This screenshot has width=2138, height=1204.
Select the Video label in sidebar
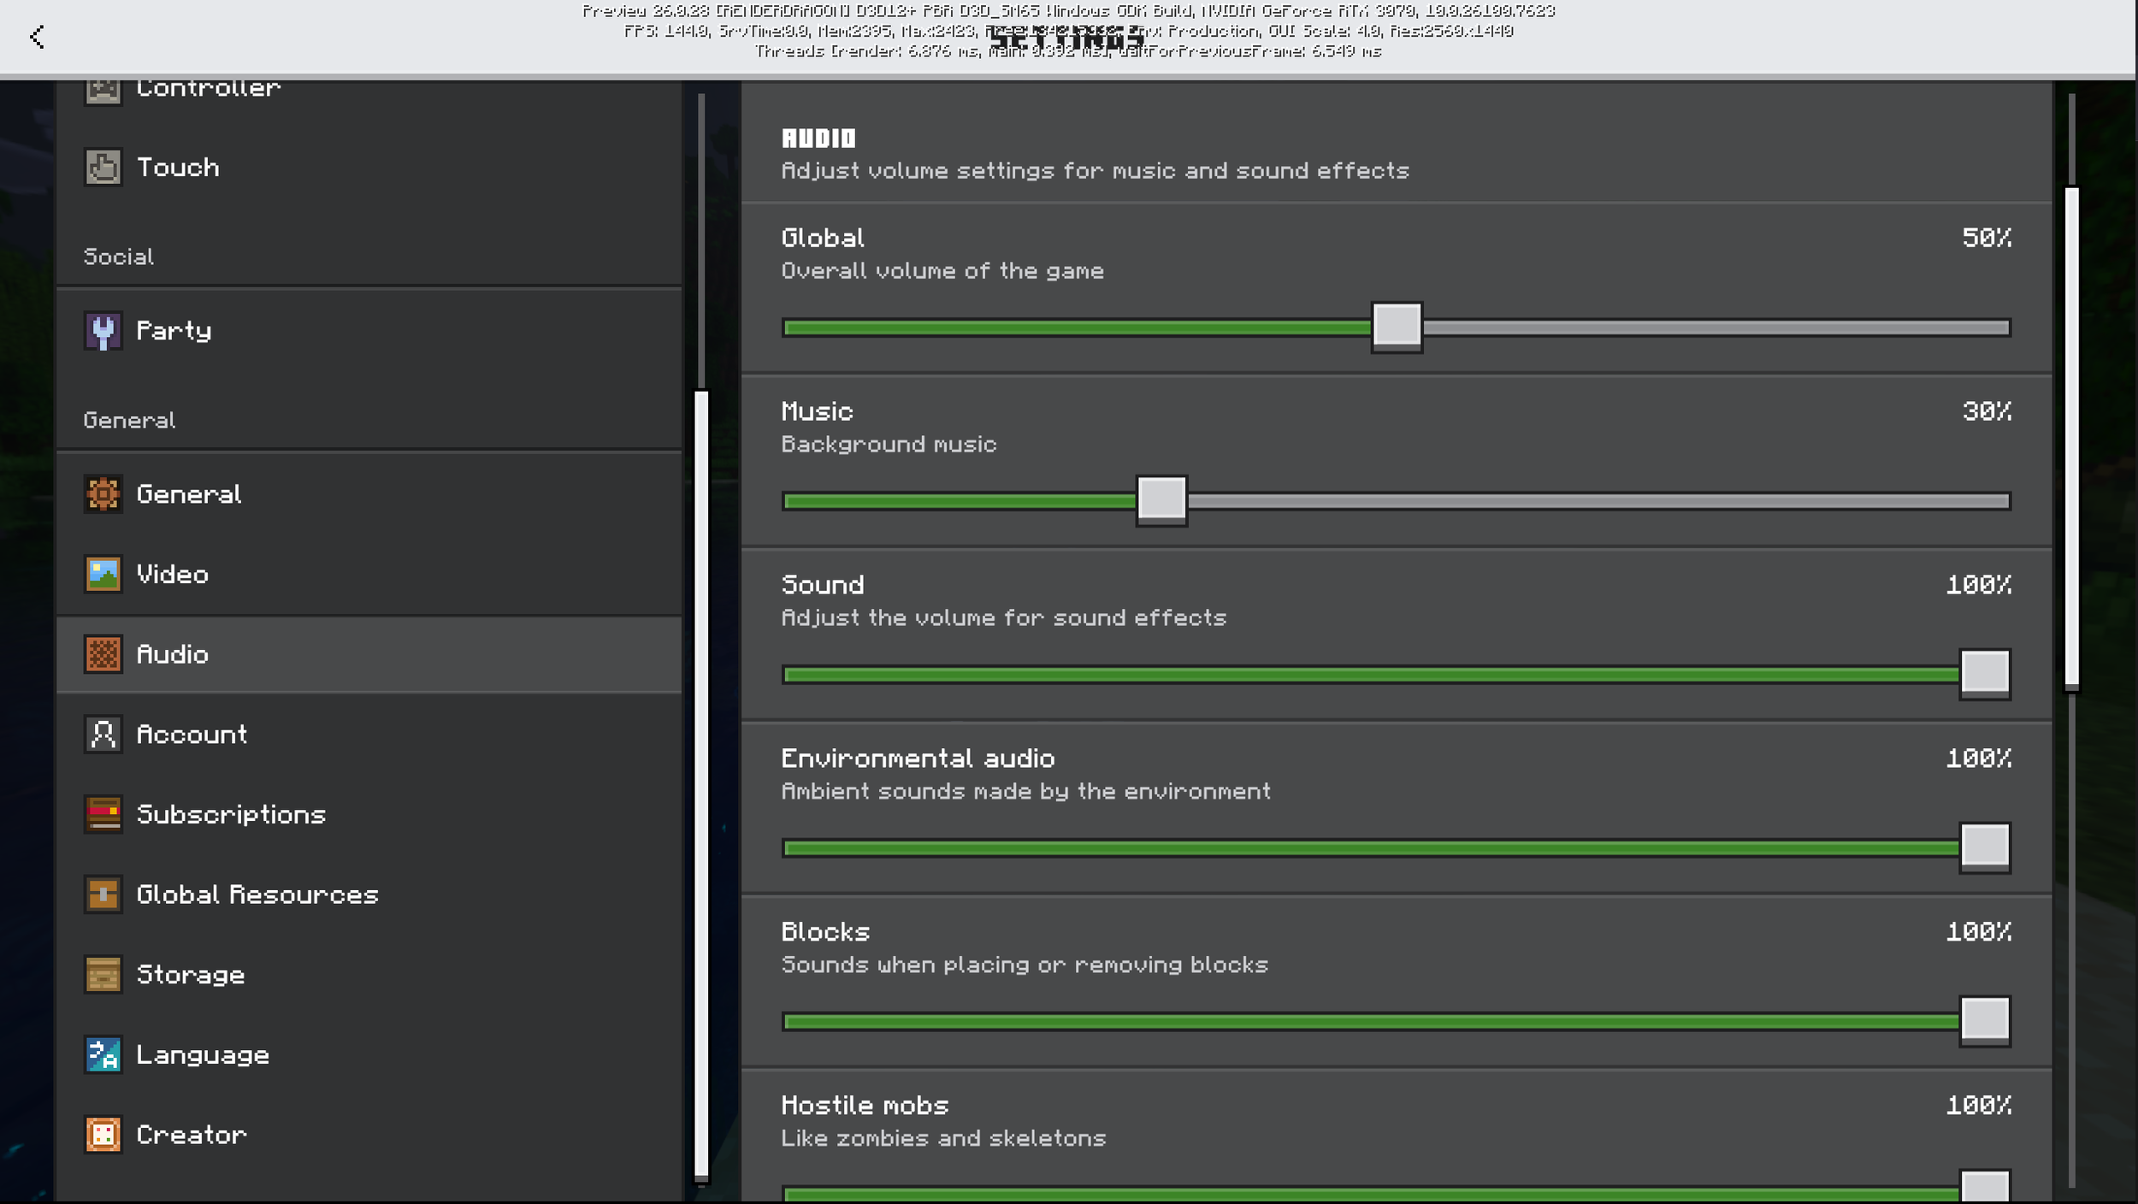point(172,575)
